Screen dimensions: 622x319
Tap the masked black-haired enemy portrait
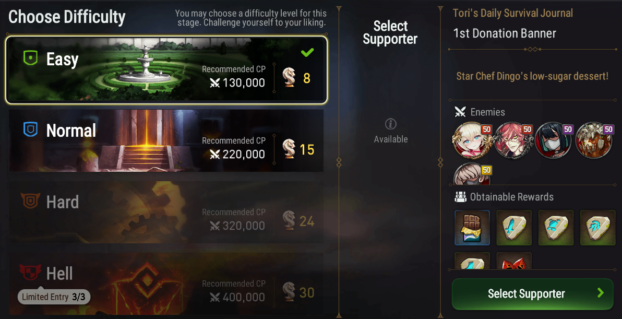pos(554,140)
